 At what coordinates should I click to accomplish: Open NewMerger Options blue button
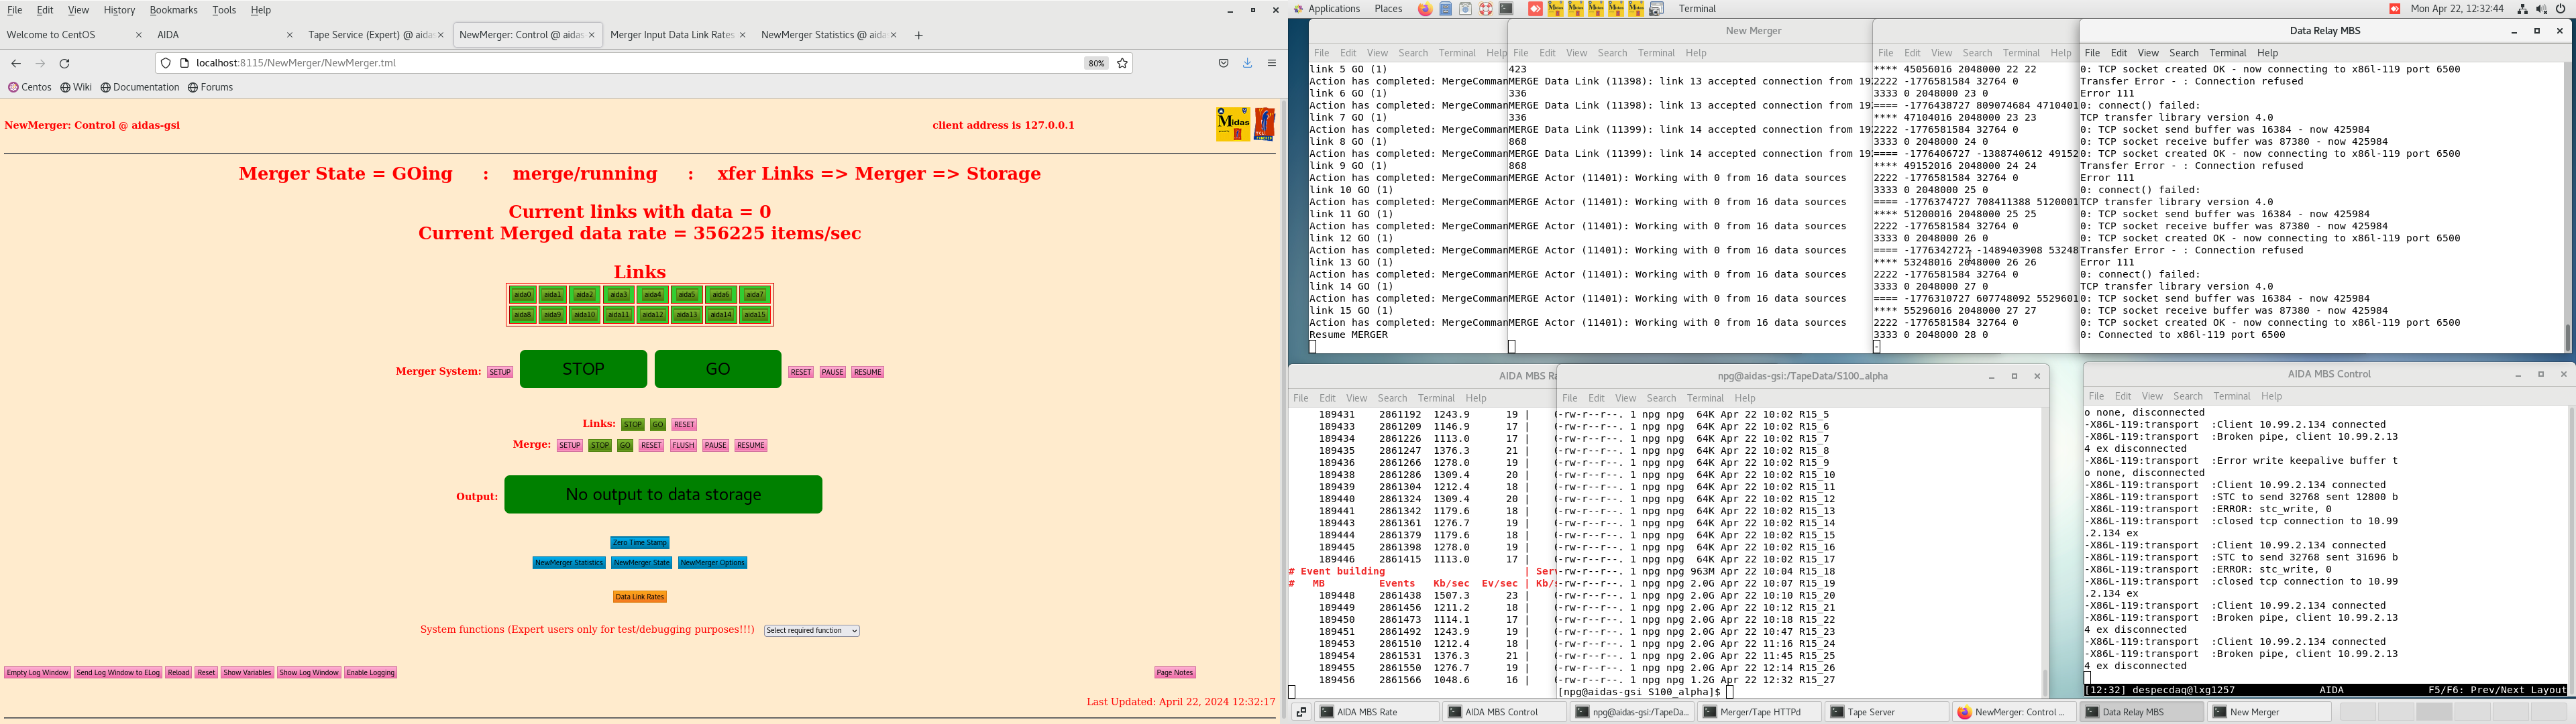713,563
